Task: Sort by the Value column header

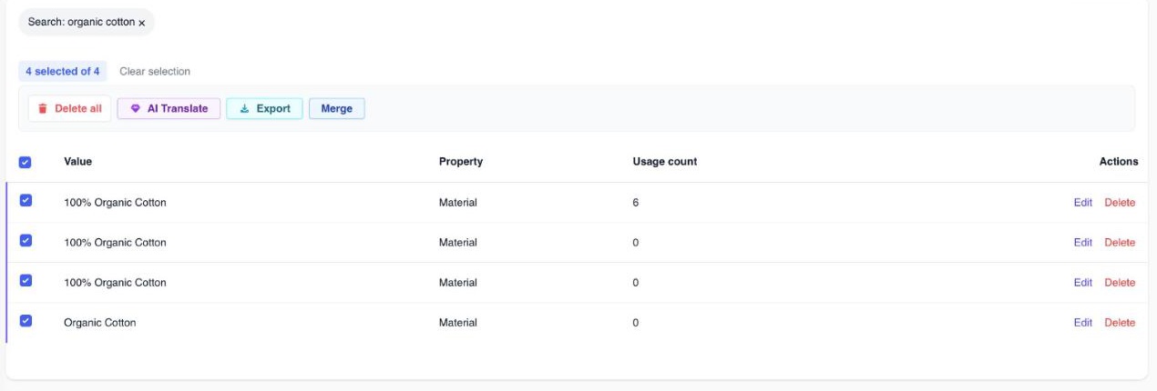Action: [77, 162]
